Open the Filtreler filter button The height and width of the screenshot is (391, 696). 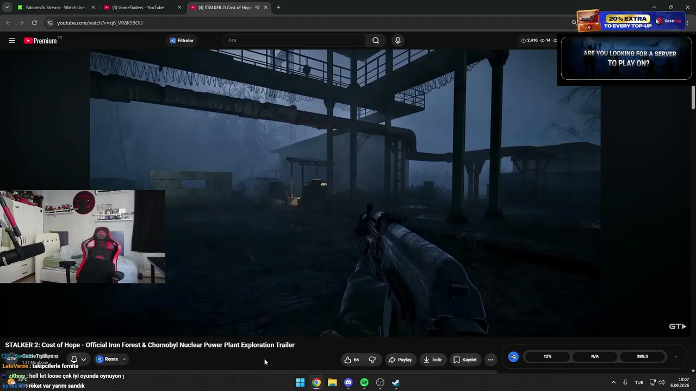pos(182,41)
